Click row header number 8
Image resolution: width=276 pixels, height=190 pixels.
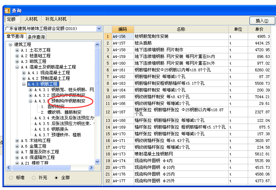coord(108,83)
